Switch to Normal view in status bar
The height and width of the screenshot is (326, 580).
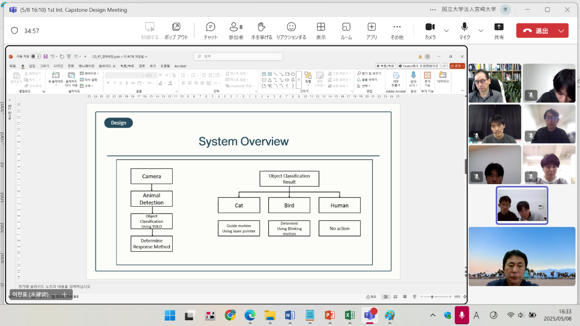coord(385,297)
